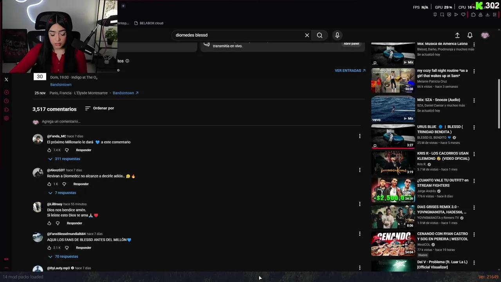Like the comment by @FansBlessdmundial684
Viewport: 501px width, 282px height.
point(49,248)
